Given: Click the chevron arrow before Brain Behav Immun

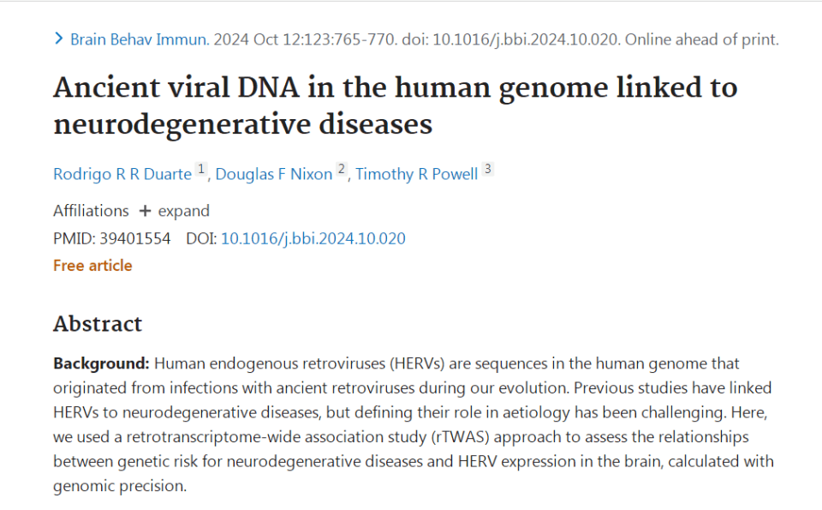Looking at the screenshot, I should pos(59,39).
